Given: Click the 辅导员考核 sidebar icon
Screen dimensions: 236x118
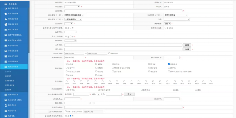Looking at the screenshot, I should click(6, 105).
